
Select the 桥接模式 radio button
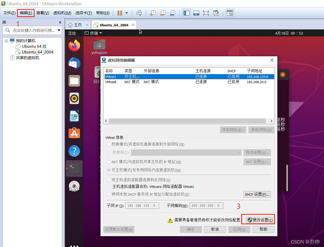click(x=109, y=144)
